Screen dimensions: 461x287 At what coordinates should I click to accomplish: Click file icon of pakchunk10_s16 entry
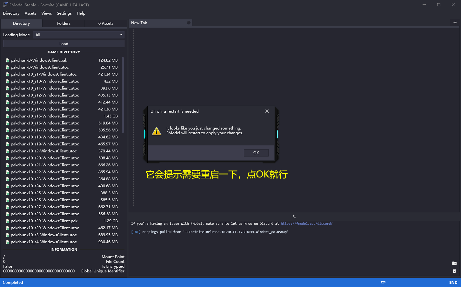tap(7, 123)
